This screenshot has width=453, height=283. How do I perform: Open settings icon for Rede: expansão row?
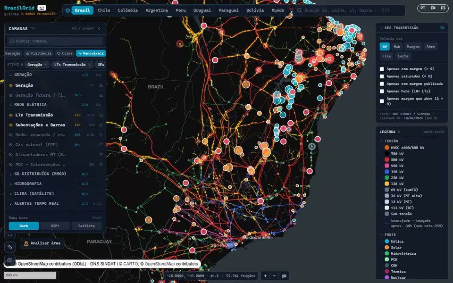tap(101, 135)
